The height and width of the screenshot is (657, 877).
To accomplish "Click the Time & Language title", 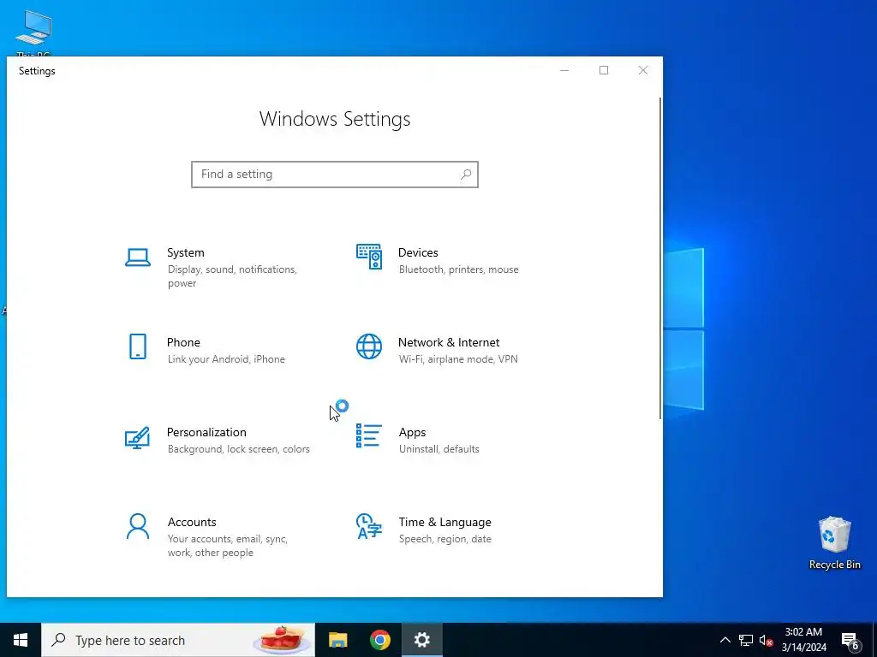I will coord(444,522).
